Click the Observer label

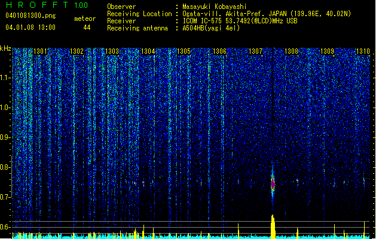[x=121, y=7]
